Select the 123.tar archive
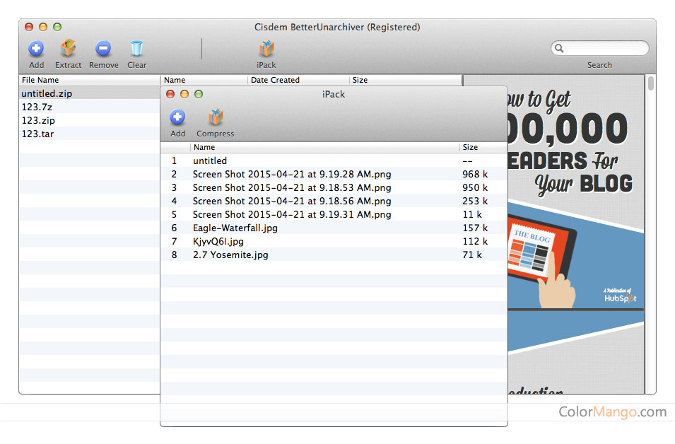This screenshot has height=444, width=675. [37, 134]
